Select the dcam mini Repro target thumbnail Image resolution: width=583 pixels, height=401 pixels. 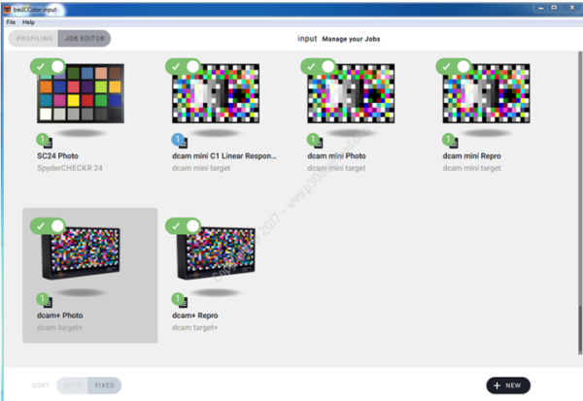click(487, 93)
